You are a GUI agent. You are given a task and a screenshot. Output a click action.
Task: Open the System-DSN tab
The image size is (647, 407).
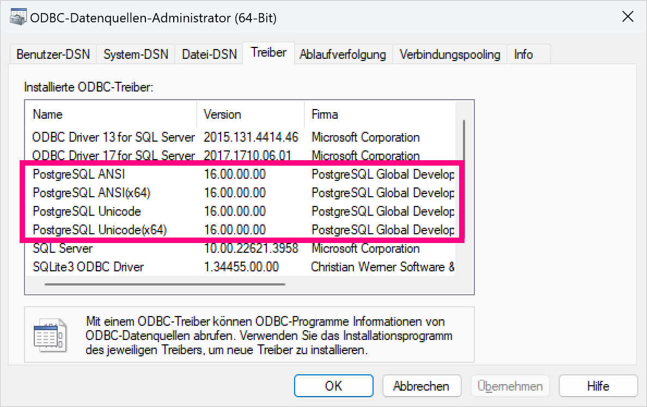pyautogui.click(x=136, y=54)
